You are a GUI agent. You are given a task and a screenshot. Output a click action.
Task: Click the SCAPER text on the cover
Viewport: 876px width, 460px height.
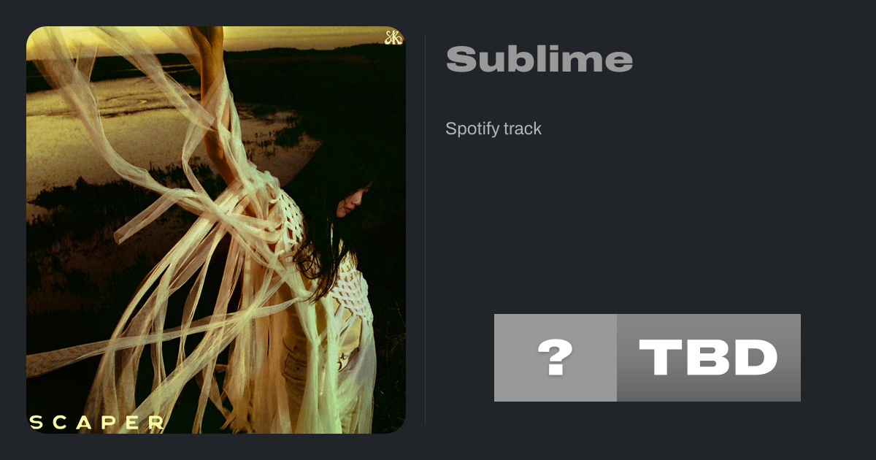(96, 422)
